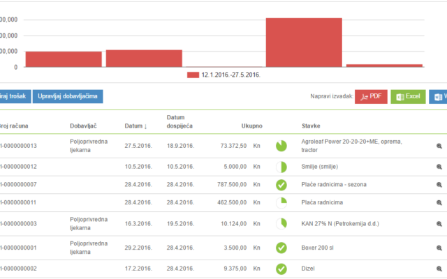Export report using the red PDF button
The height and width of the screenshot is (279, 447).
click(x=371, y=97)
